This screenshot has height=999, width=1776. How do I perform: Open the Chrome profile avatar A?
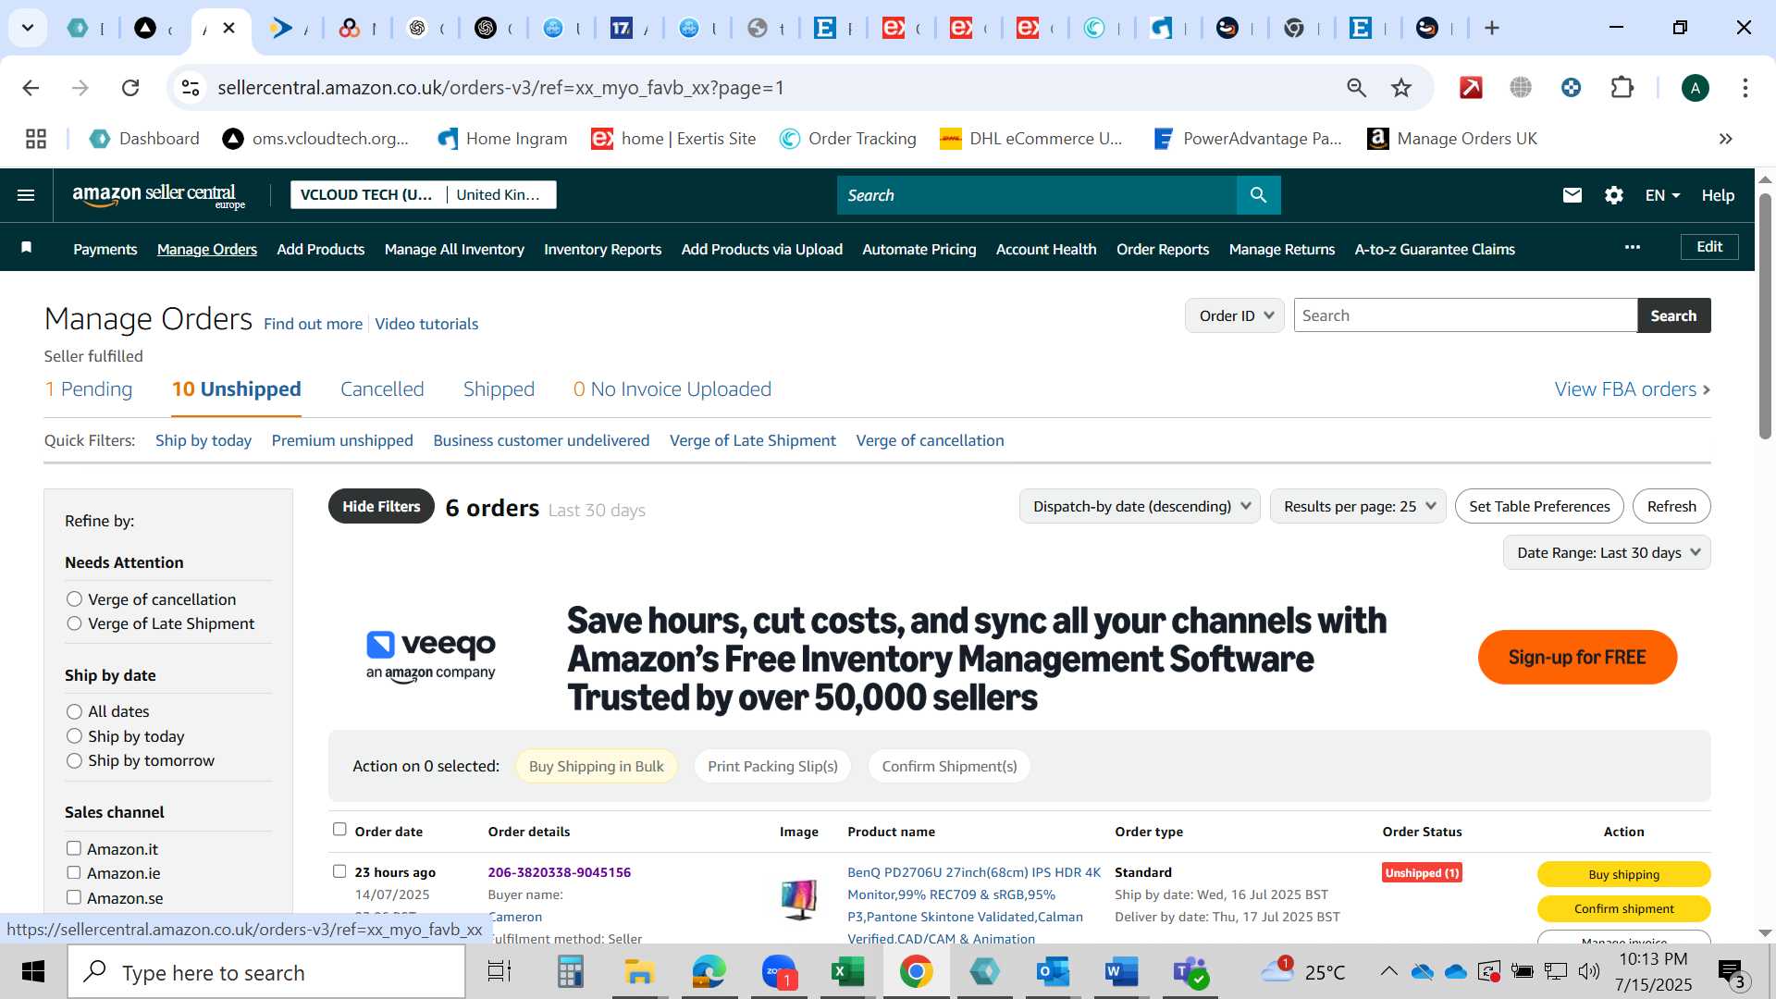click(1695, 88)
